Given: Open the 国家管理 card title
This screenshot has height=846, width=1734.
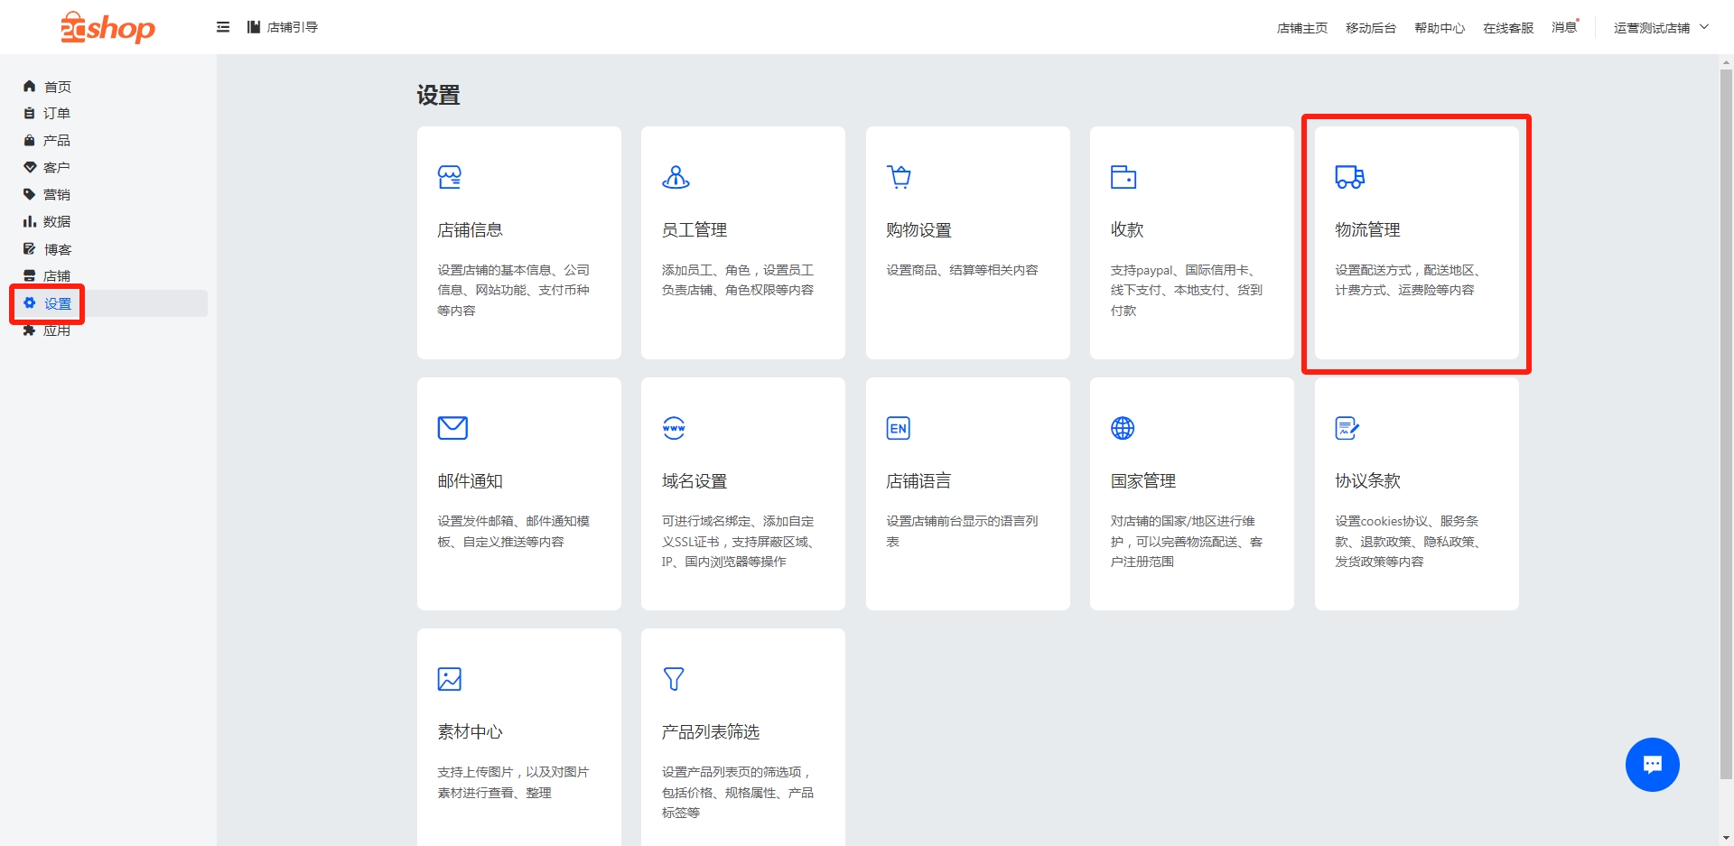Looking at the screenshot, I should coord(1143,481).
